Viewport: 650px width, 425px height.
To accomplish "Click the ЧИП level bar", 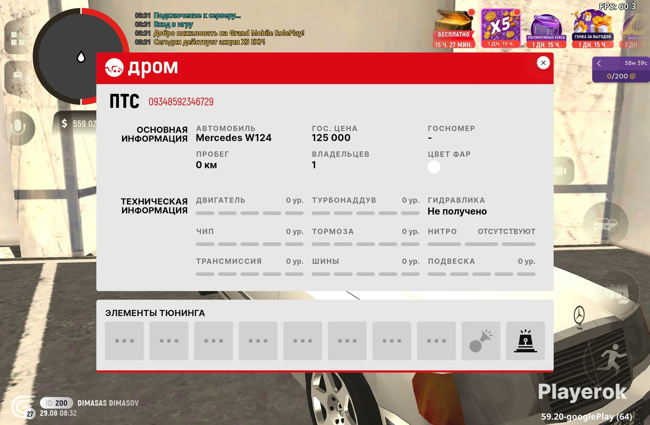I will [x=250, y=244].
